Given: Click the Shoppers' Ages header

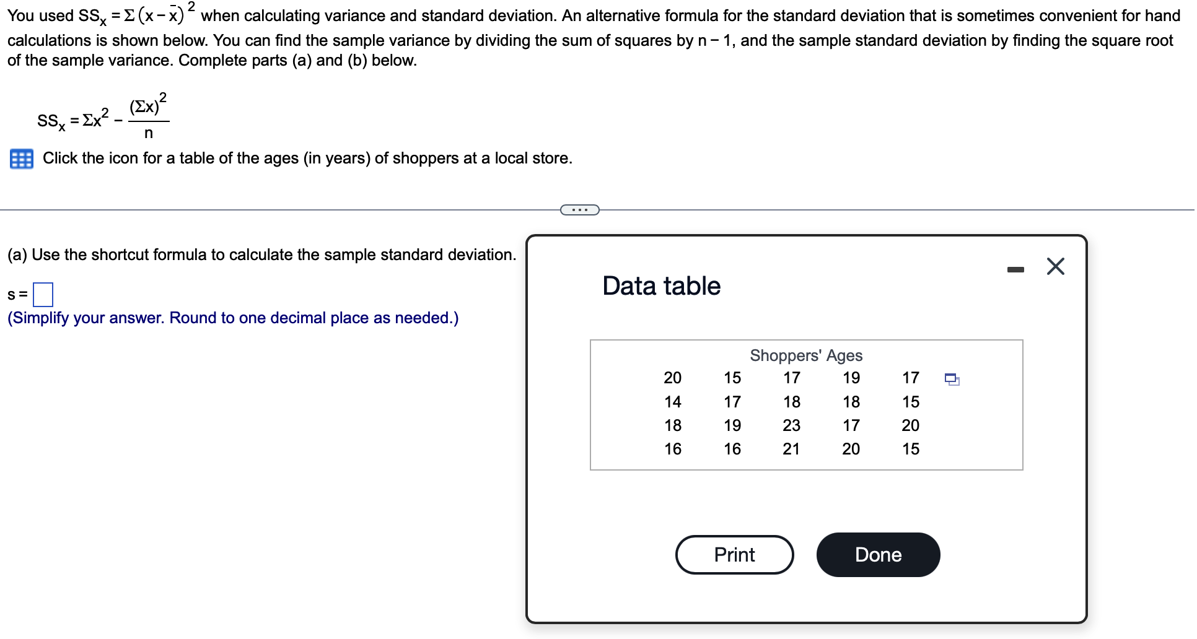Looking at the screenshot, I should tap(805, 355).
